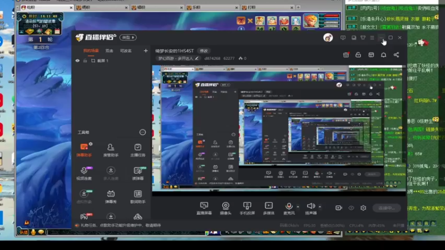Image resolution: width=445 pixels, height=250 pixels.
Task: Switch to 我的场景 scene tab
Action: pyautogui.click(x=91, y=51)
